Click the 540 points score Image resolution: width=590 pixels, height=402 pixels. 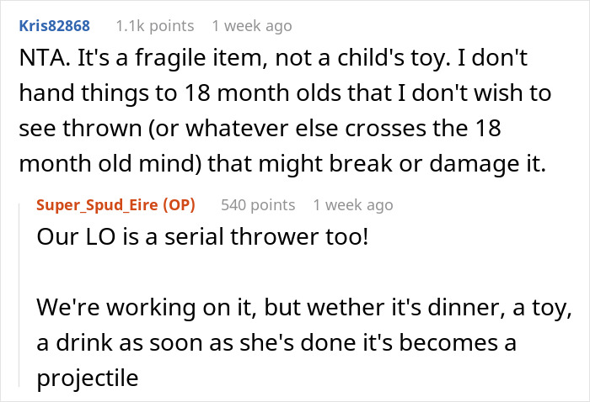tap(258, 204)
